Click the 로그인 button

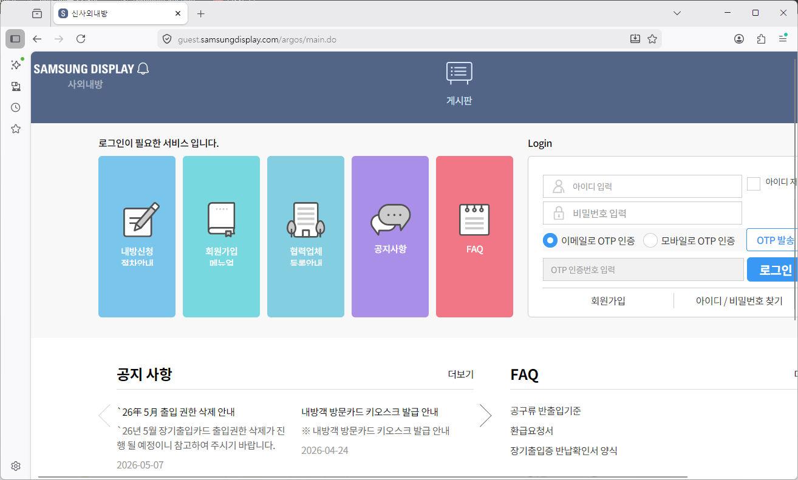[772, 270]
